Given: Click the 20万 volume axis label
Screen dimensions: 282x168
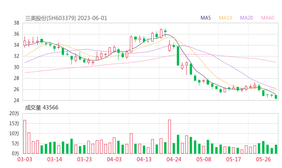Looking at the screenshot, I should click(x=14, y=114).
